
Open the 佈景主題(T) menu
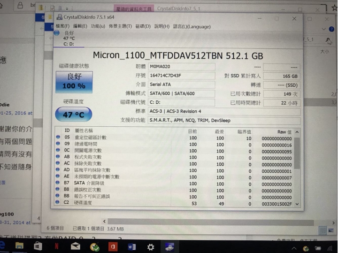click(x=120, y=26)
